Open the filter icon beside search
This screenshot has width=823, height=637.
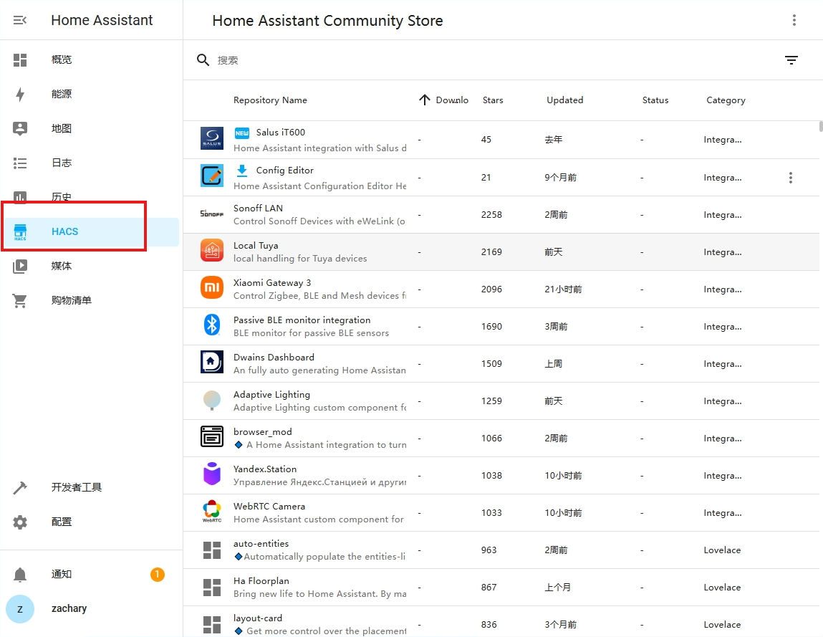point(791,60)
